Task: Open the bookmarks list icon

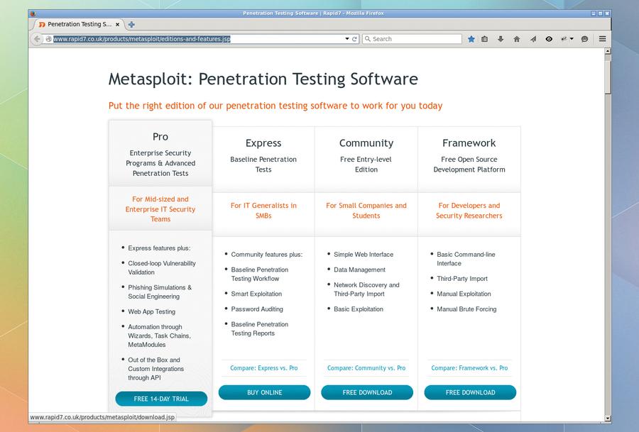Action: point(484,39)
